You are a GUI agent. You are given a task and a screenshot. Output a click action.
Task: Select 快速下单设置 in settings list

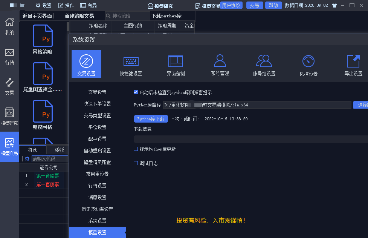click(x=97, y=104)
